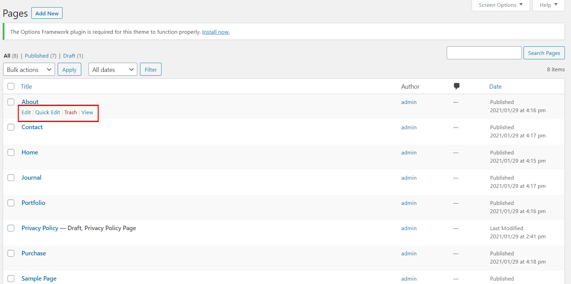
Task: Click Quick Edit under About
Action: (x=47, y=113)
